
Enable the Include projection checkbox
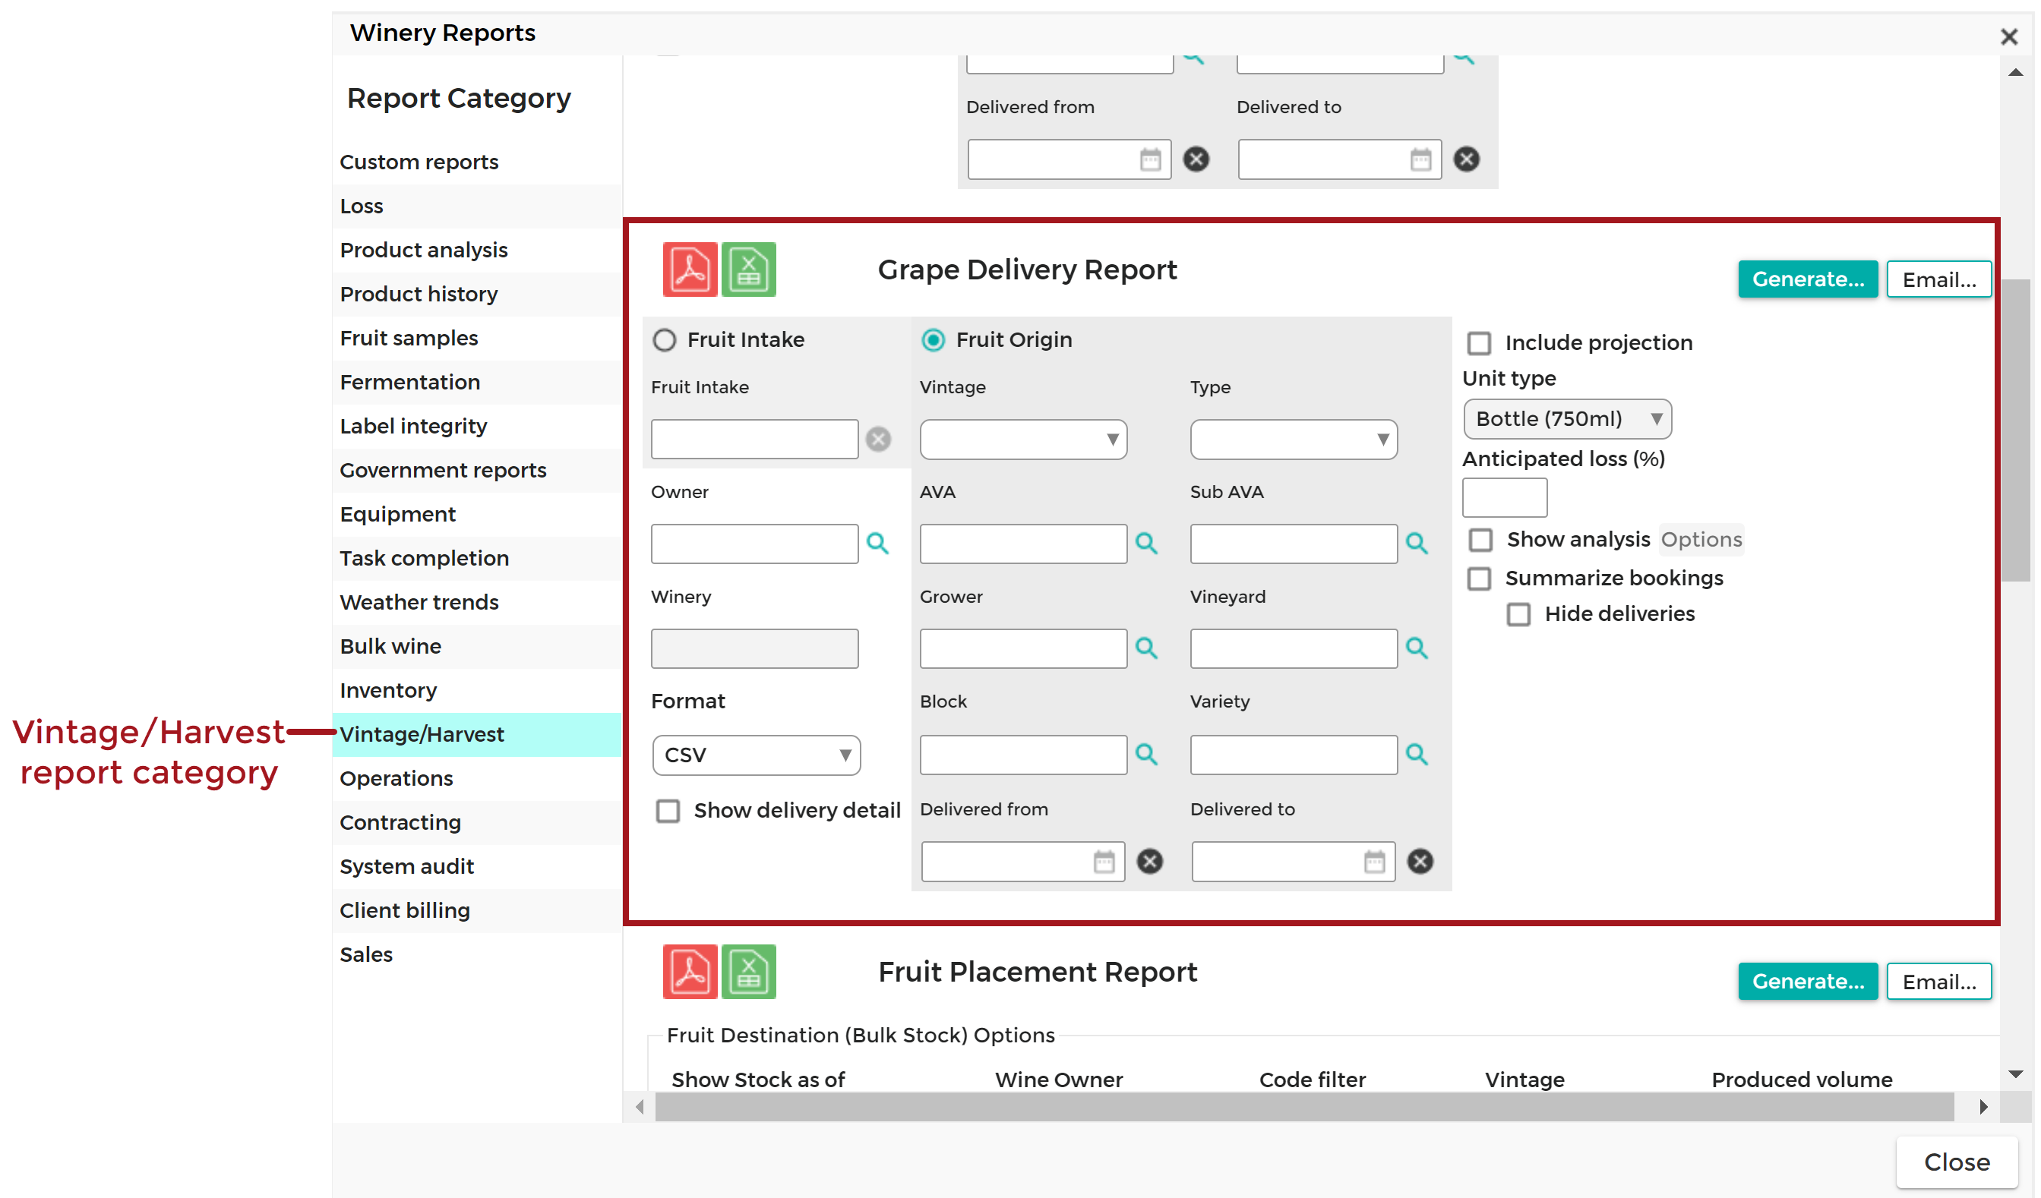click(x=1479, y=343)
